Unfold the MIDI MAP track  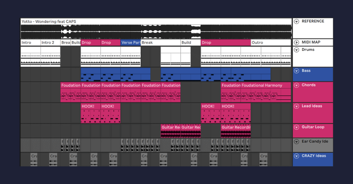click(x=297, y=42)
